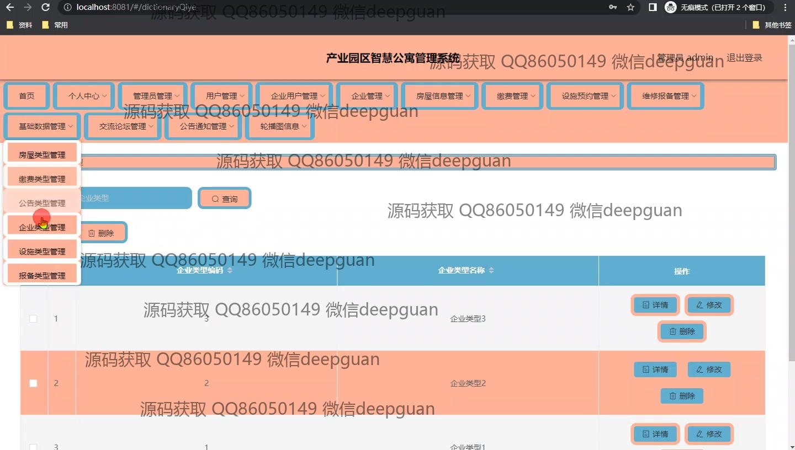Select 企业类型管理 from the submenu
The width and height of the screenshot is (795, 450).
tap(42, 227)
